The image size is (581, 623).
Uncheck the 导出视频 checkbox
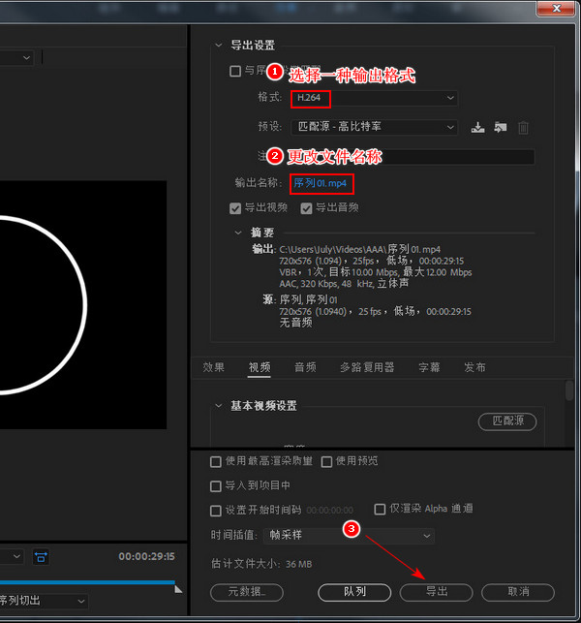pos(235,208)
